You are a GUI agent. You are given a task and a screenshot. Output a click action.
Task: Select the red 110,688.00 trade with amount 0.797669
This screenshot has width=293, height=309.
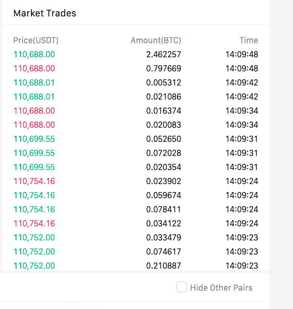click(136, 69)
